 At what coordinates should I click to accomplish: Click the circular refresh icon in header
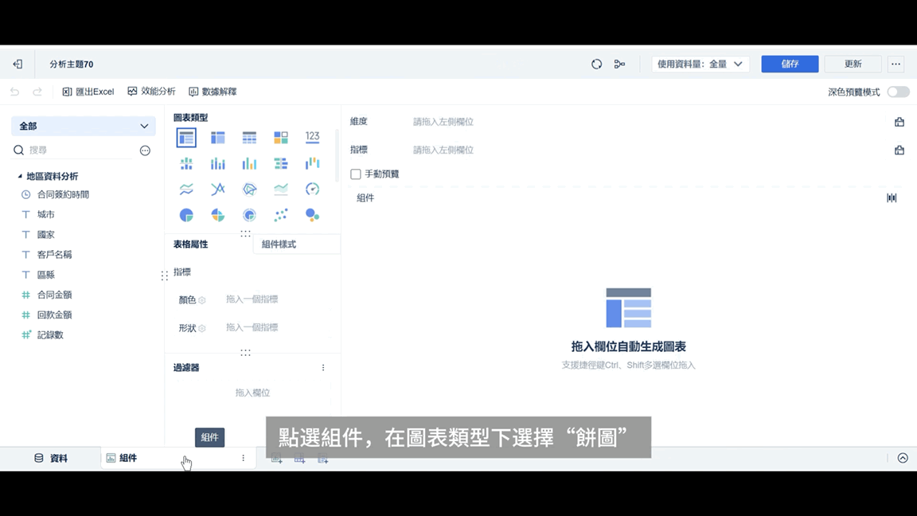[596, 64]
